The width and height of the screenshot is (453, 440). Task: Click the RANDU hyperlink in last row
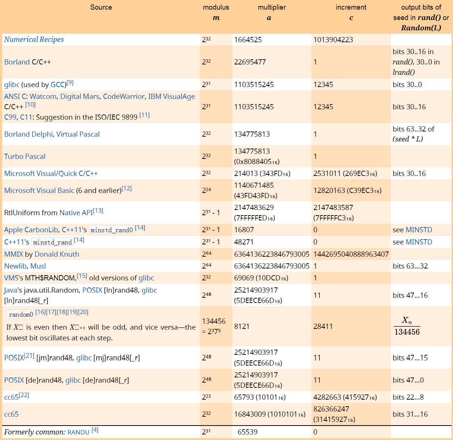78,432
